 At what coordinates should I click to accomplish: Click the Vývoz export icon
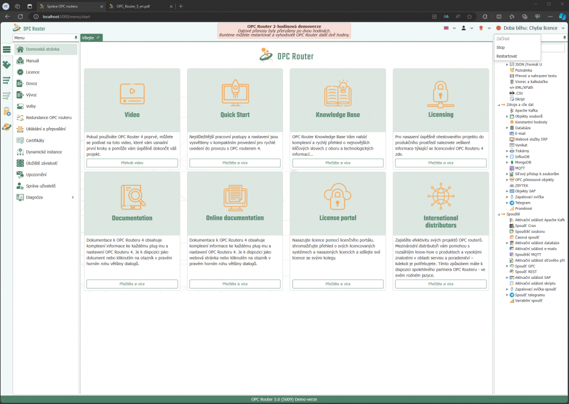coord(20,94)
